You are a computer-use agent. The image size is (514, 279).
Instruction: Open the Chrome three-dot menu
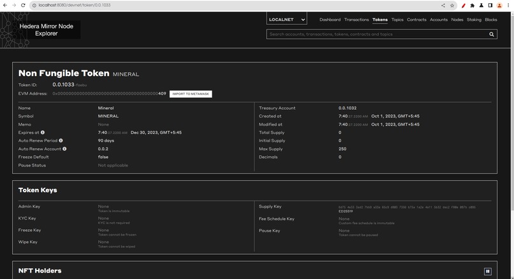(x=508, y=5)
